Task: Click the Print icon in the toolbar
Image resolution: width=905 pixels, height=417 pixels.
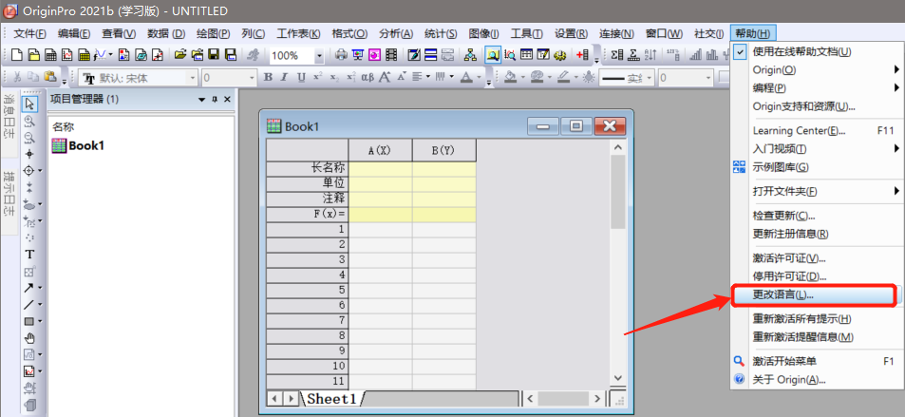Action: click(x=341, y=55)
